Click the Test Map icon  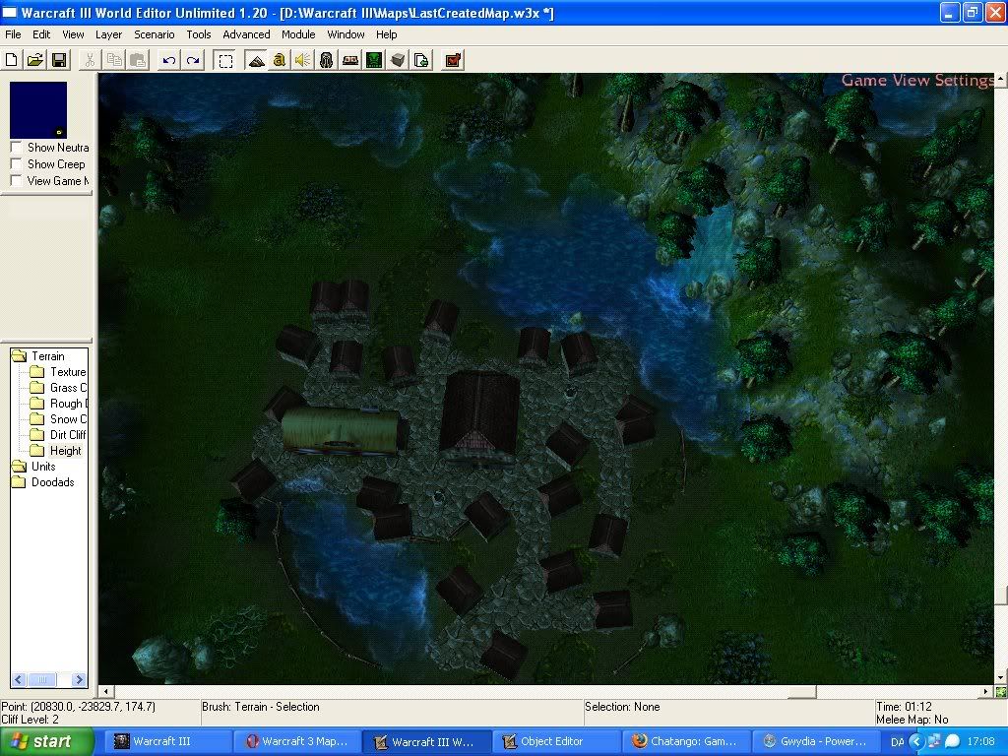pos(453,60)
